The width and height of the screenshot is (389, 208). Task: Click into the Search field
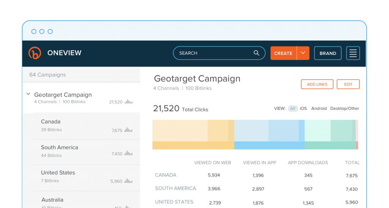(213, 53)
